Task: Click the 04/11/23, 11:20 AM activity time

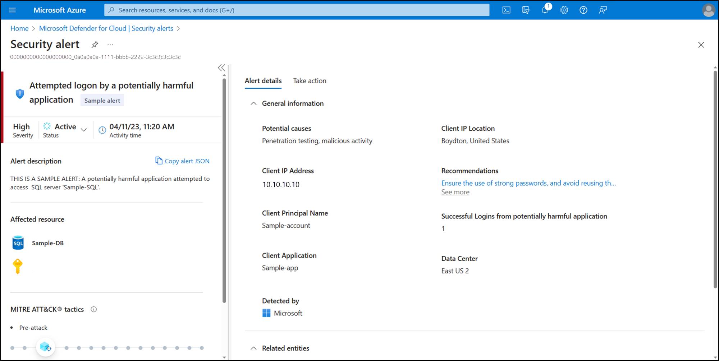Action: pos(142,127)
